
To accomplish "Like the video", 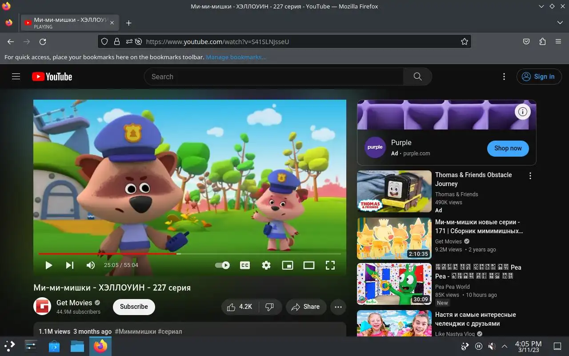I will click(x=240, y=307).
